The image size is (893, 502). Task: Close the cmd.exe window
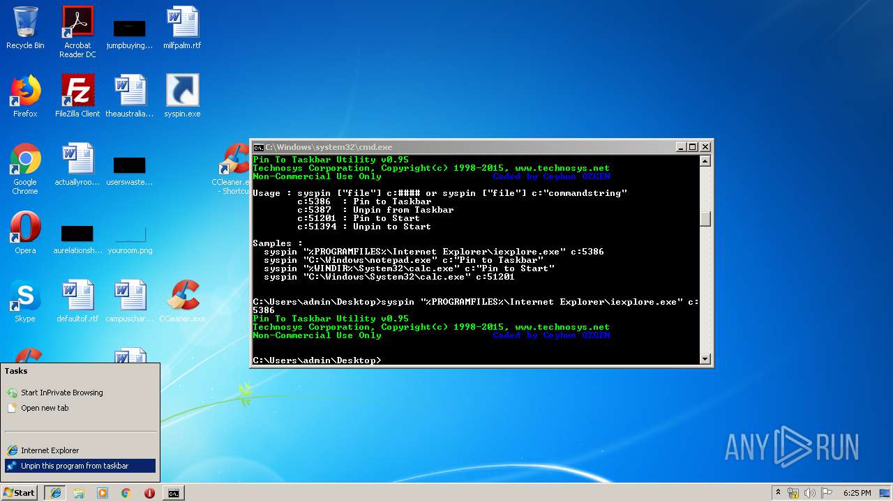click(705, 147)
